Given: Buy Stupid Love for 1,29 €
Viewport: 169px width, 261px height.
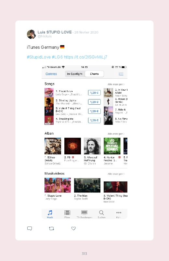Looking at the screenshot, I should click(x=94, y=93).
